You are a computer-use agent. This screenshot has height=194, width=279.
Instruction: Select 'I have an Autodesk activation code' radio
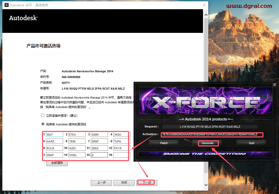pos(43,124)
